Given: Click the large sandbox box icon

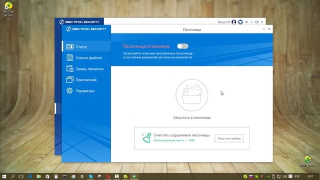Looking at the screenshot, I should click(192, 95).
